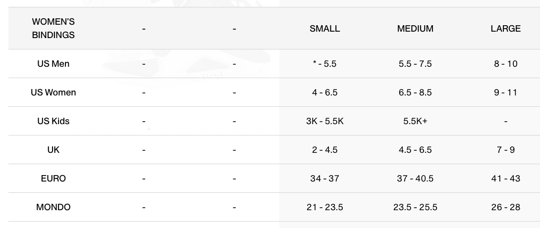
Task: Click the EURO row label
Action: pos(54,179)
